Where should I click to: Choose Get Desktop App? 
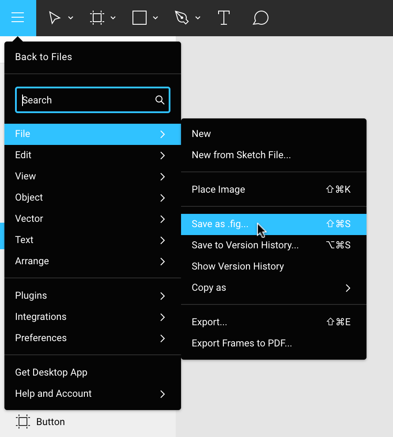tap(93, 372)
